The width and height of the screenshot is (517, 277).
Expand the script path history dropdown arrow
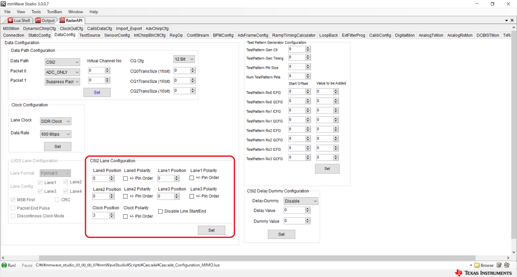(471, 265)
